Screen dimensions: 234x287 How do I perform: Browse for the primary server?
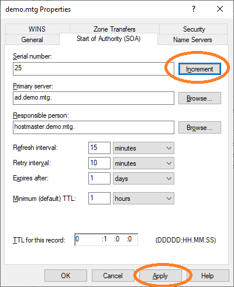tap(199, 98)
